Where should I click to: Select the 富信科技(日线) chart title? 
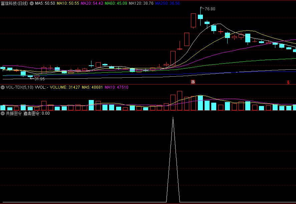(15, 3)
